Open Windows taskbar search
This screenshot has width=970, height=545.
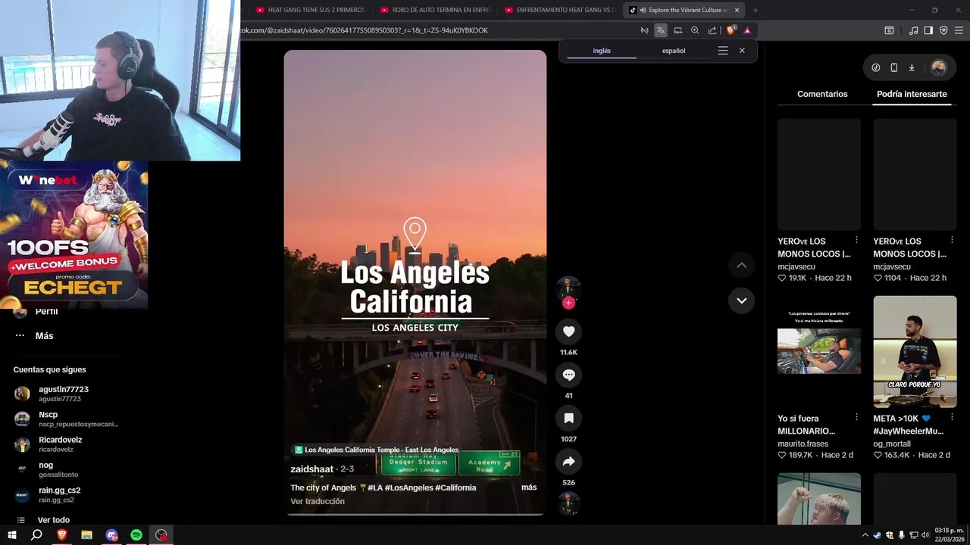pos(36,534)
